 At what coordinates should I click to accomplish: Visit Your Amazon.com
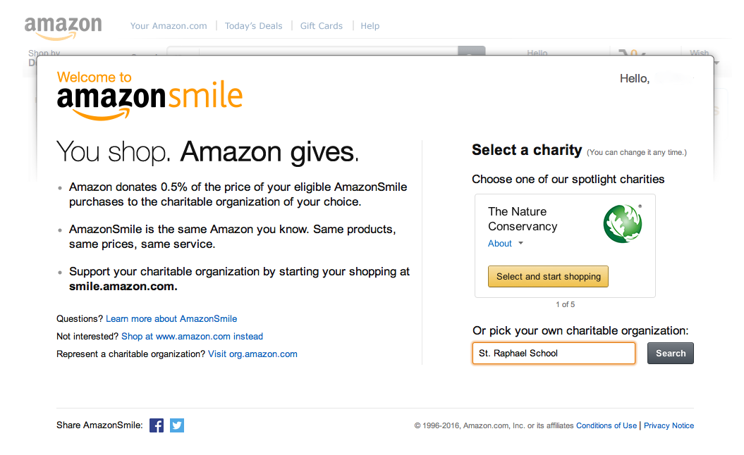[168, 25]
